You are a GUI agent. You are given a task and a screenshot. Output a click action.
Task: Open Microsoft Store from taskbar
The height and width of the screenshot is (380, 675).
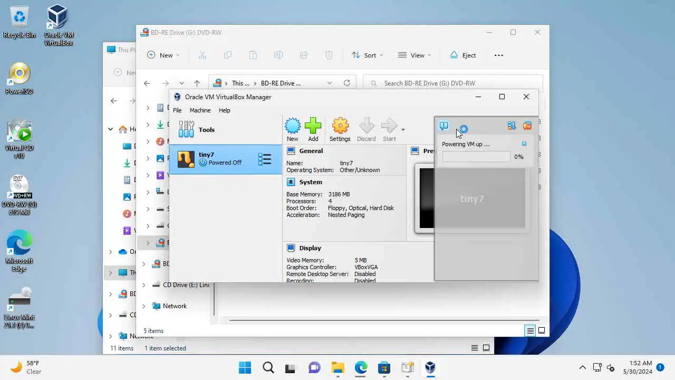(384, 367)
